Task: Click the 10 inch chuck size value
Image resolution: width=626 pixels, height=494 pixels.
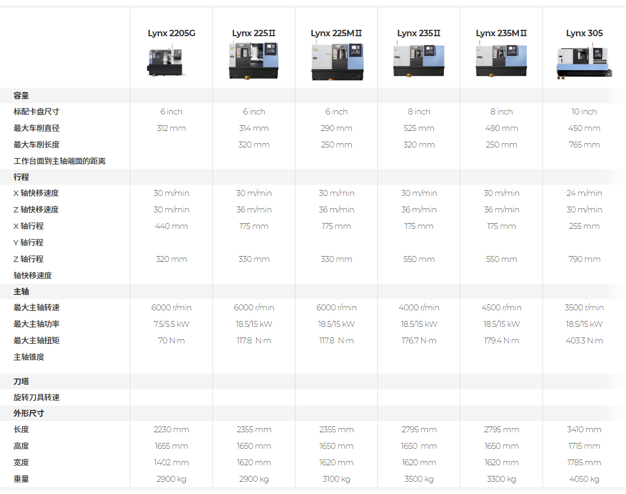Action: pyautogui.click(x=584, y=112)
